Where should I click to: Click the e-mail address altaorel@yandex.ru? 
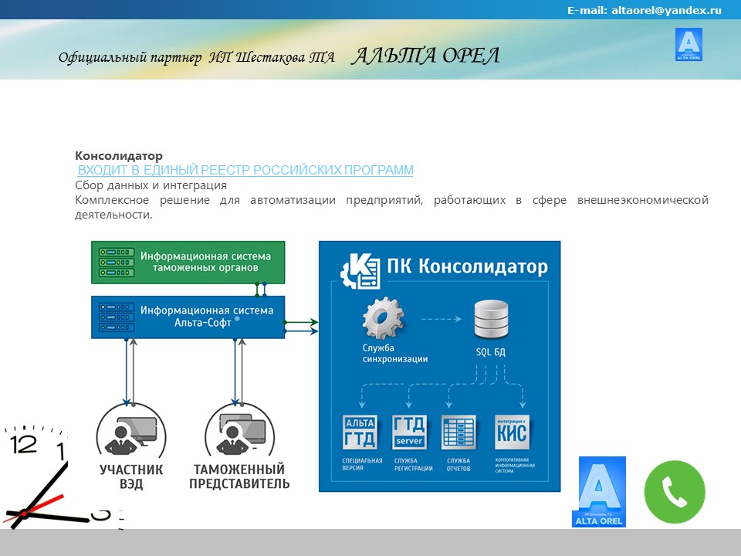pyautogui.click(x=666, y=10)
